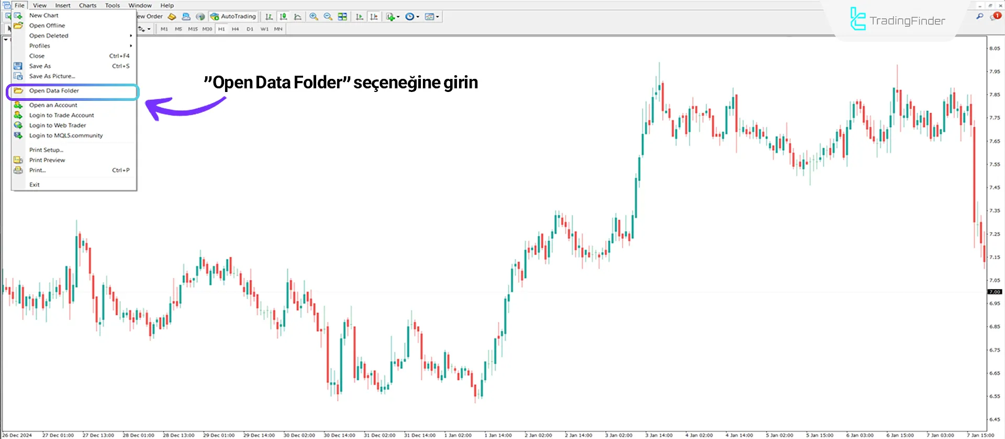Expand the Profiles submenu
Viewport: 1005px width, 439px height.
tap(79, 46)
